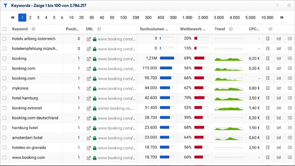Show the history chart icon for 'amsterdam hotel'

pyautogui.click(x=279, y=138)
